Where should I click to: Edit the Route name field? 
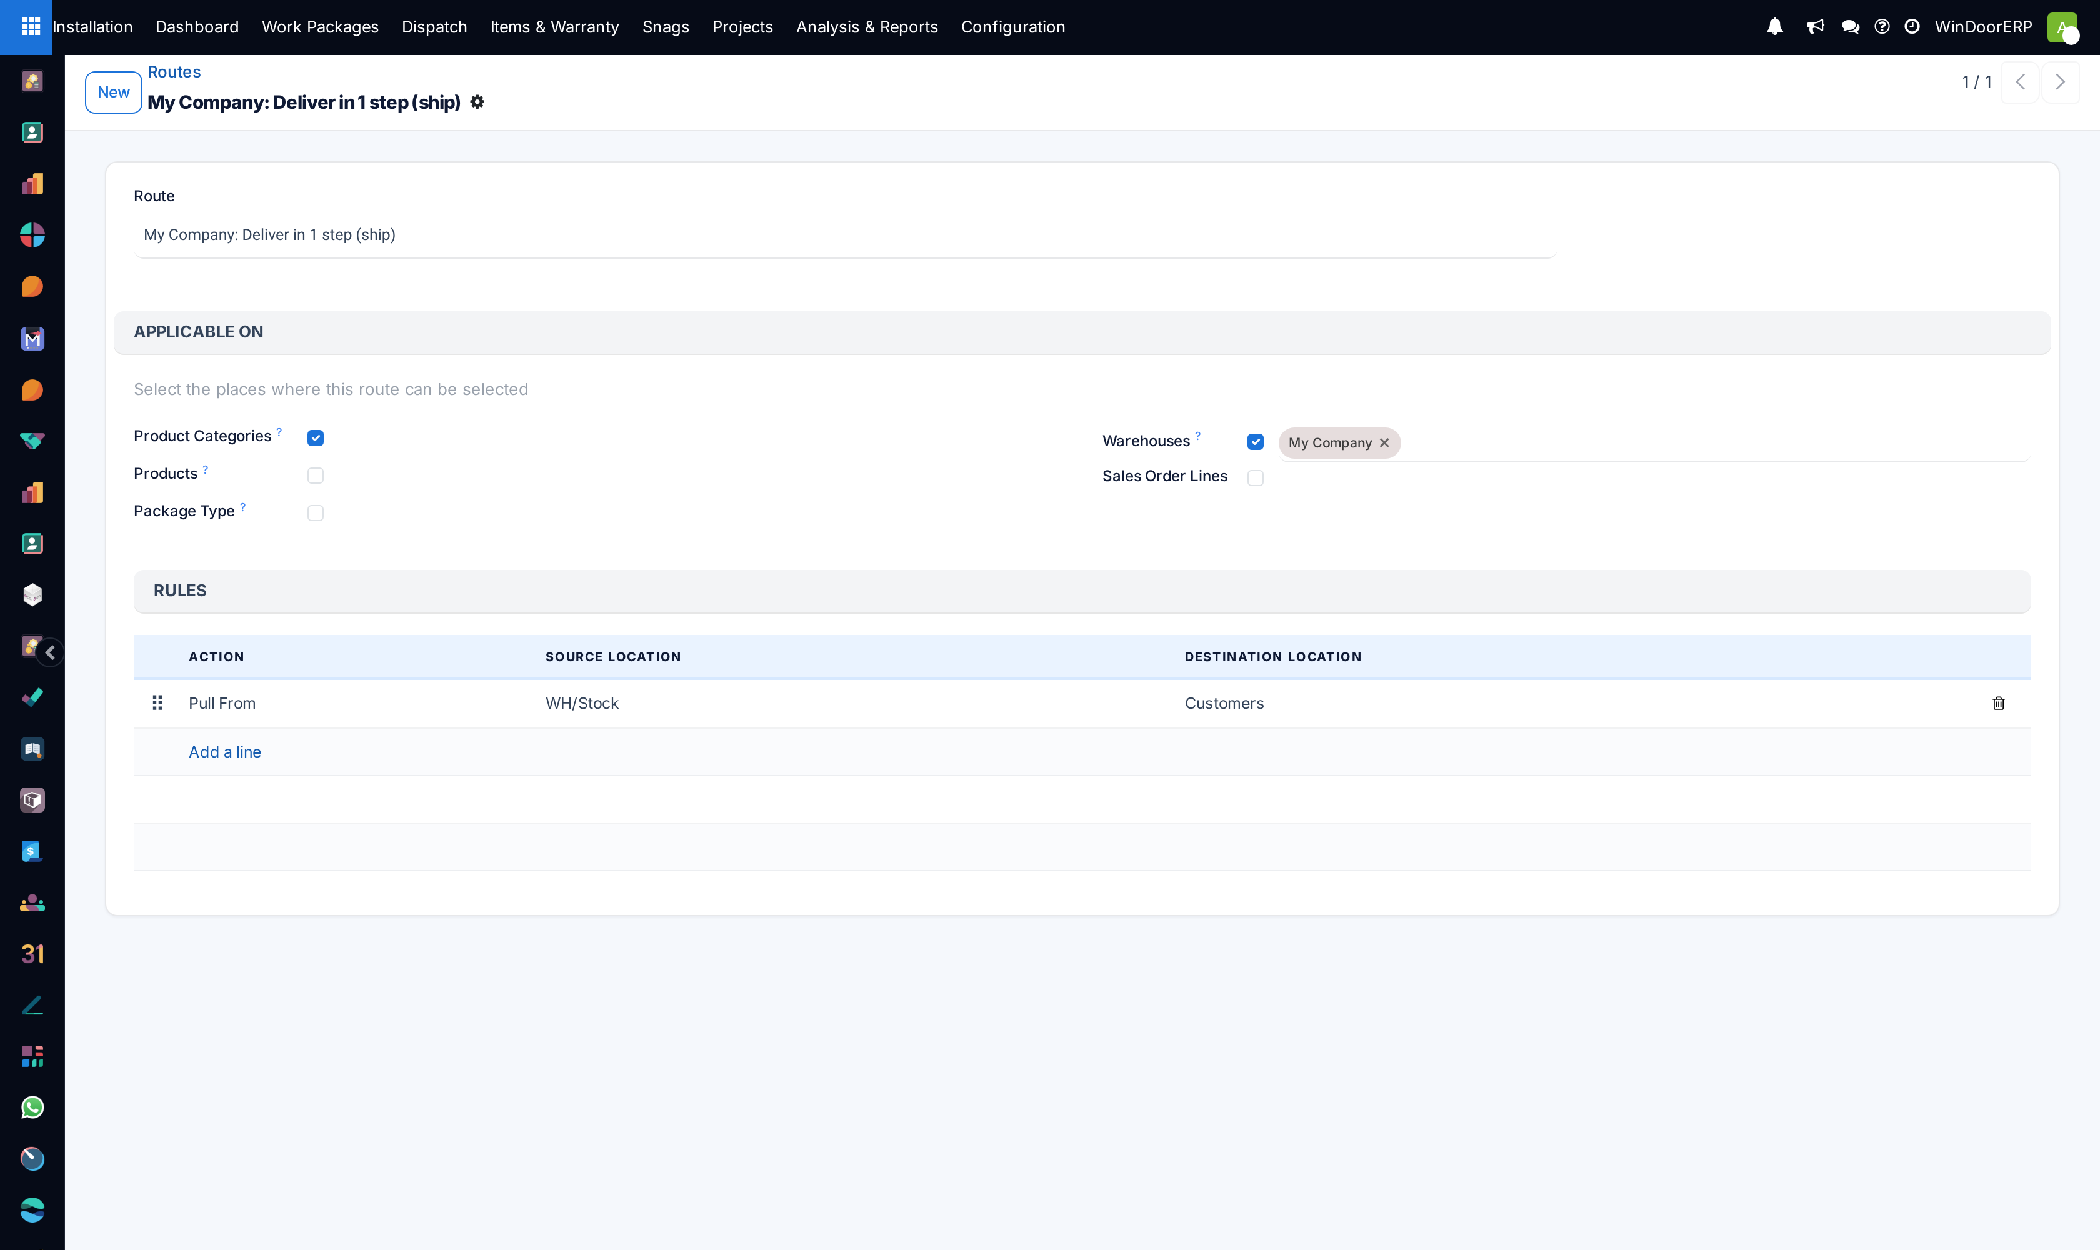[844, 235]
